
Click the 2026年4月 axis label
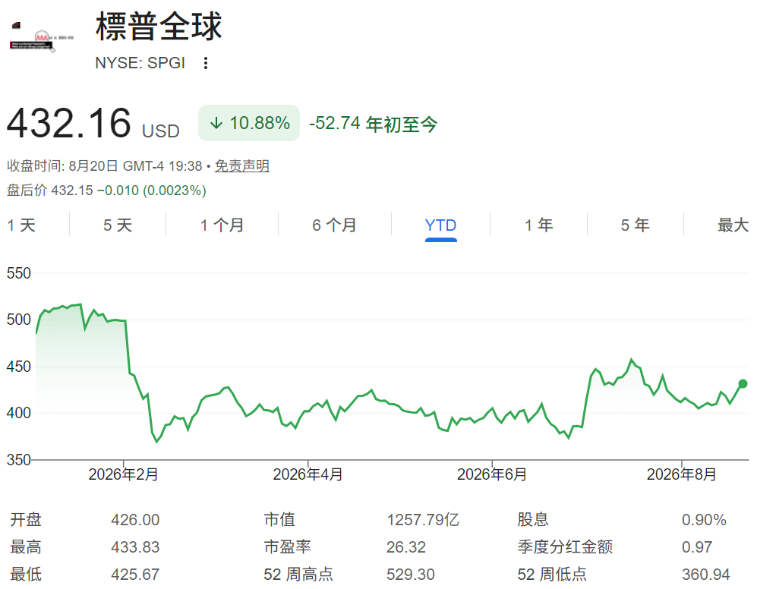[308, 474]
